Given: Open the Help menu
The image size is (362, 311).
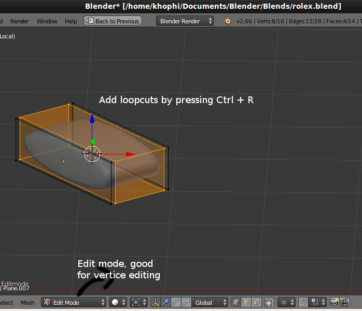Looking at the screenshot, I should [x=71, y=21].
